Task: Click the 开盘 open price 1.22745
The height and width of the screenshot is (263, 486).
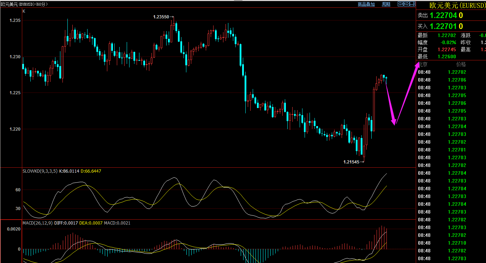Action: pyautogui.click(x=447, y=49)
